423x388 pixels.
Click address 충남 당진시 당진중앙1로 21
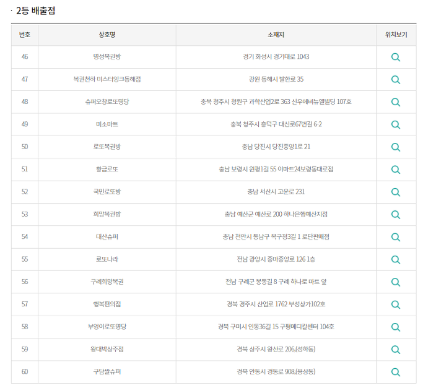click(x=276, y=147)
